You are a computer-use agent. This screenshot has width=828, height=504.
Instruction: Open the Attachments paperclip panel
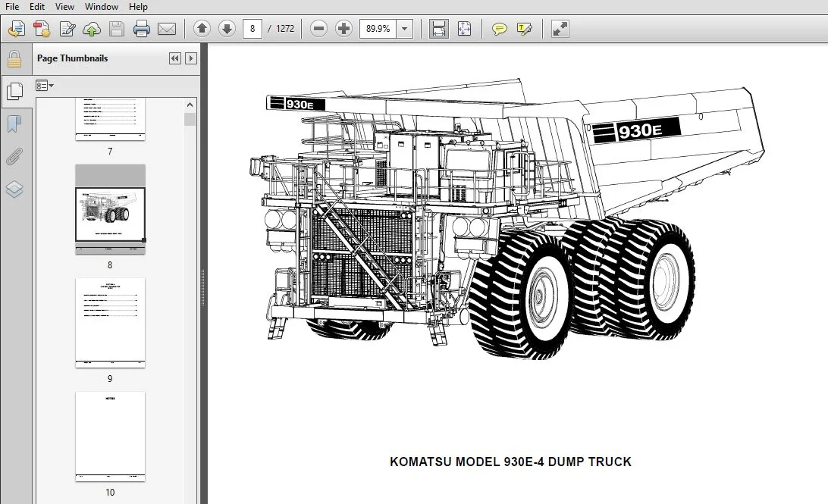(x=15, y=157)
